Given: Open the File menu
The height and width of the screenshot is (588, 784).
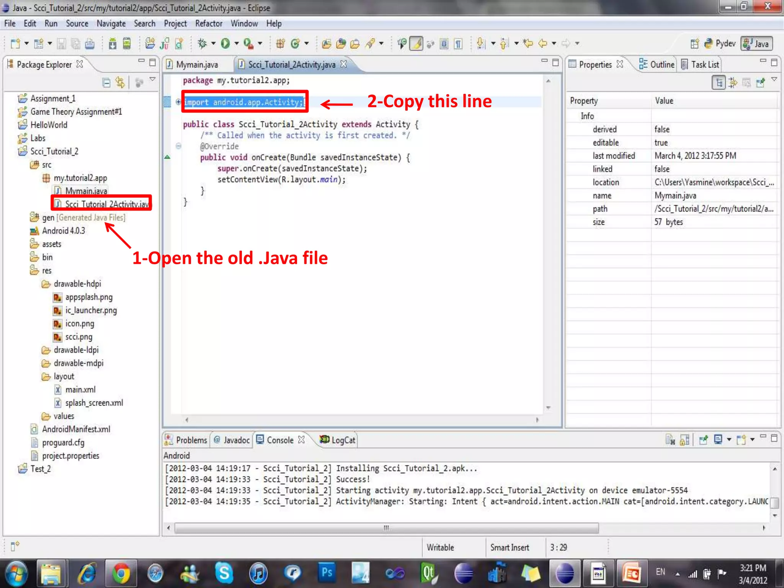Looking at the screenshot, I should tap(10, 23).
